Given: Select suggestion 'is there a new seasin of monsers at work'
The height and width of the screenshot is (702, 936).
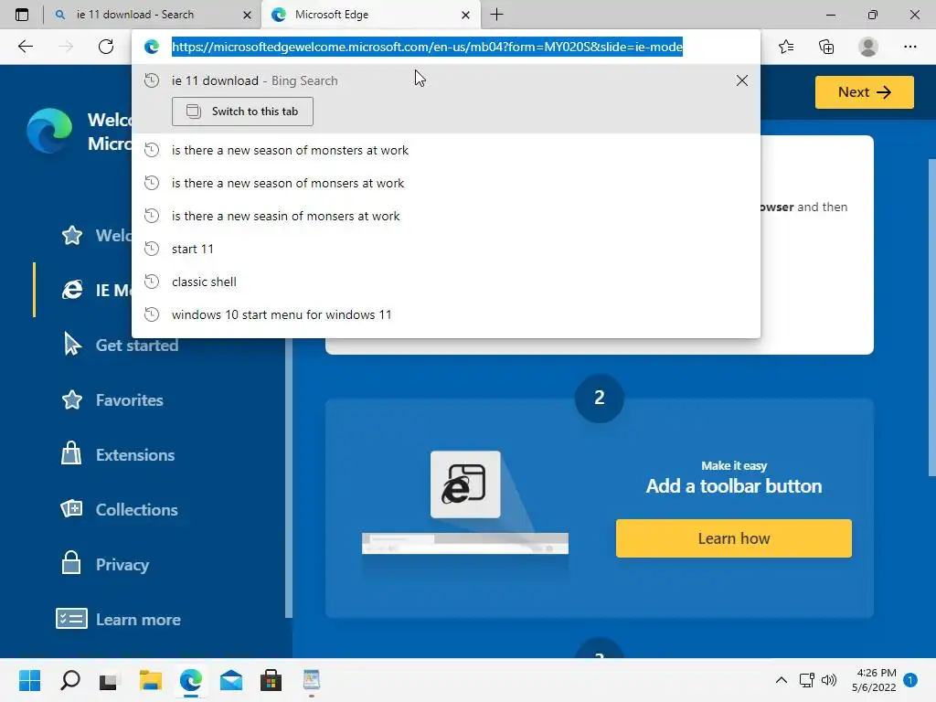Looking at the screenshot, I should 446,216.
